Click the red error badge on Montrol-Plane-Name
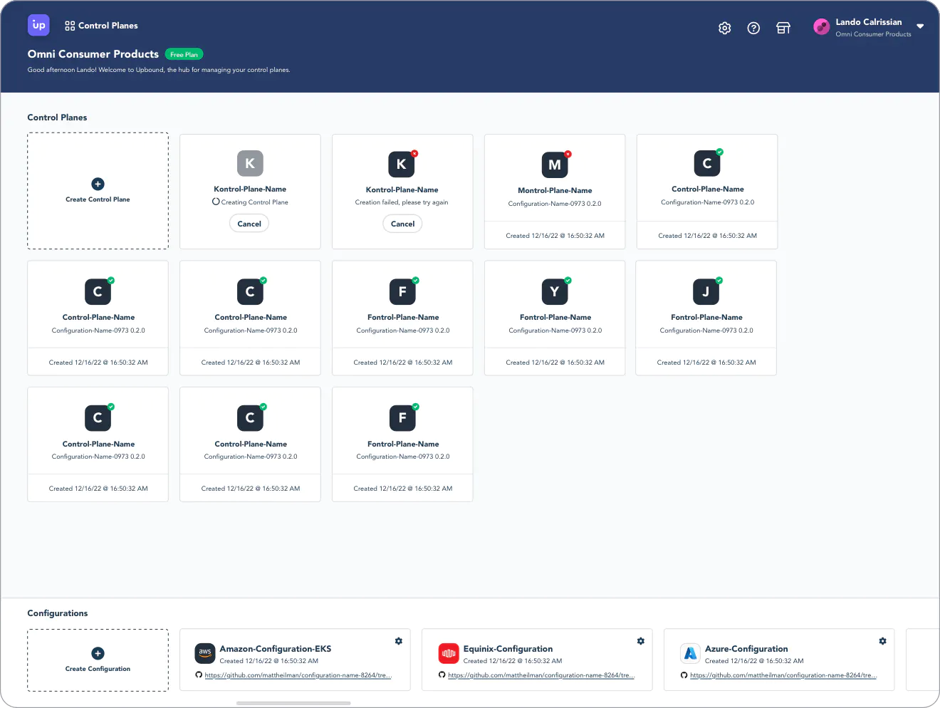The image size is (940, 708). click(568, 154)
